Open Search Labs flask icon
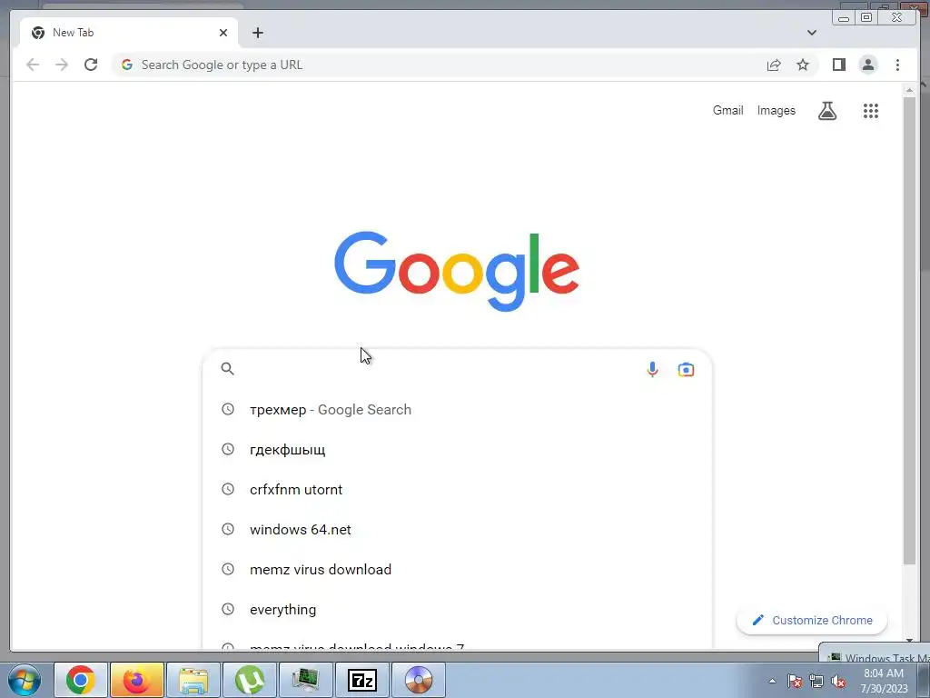This screenshot has height=698, width=930. [x=827, y=110]
